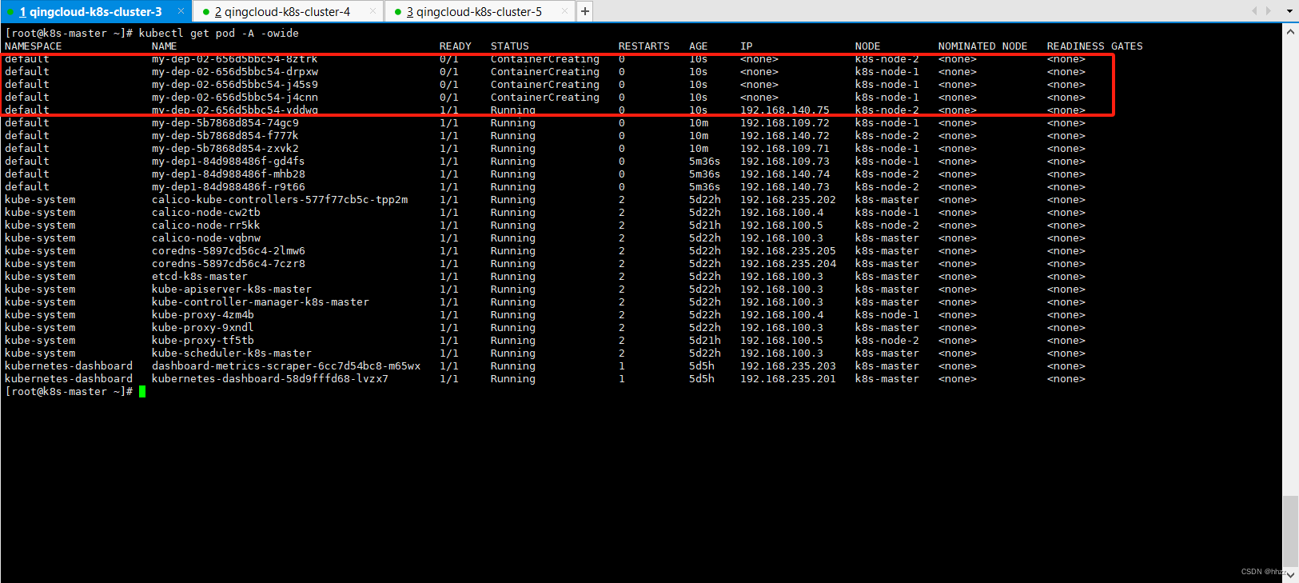Click the STATUS column header
The image size is (1299, 583).
(x=510, y=46)
